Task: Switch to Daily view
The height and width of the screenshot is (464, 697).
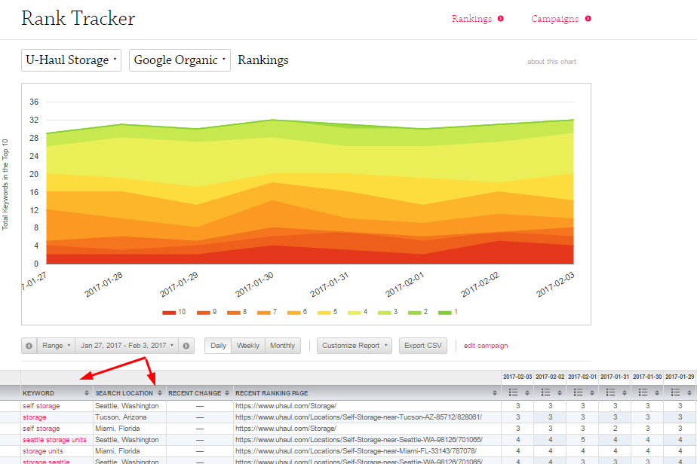Action: click(218, 346)
